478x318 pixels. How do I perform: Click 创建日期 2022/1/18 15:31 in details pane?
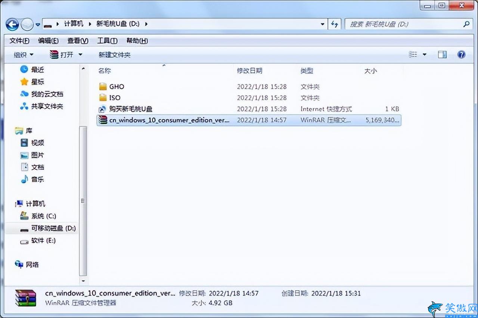(321, 293)
